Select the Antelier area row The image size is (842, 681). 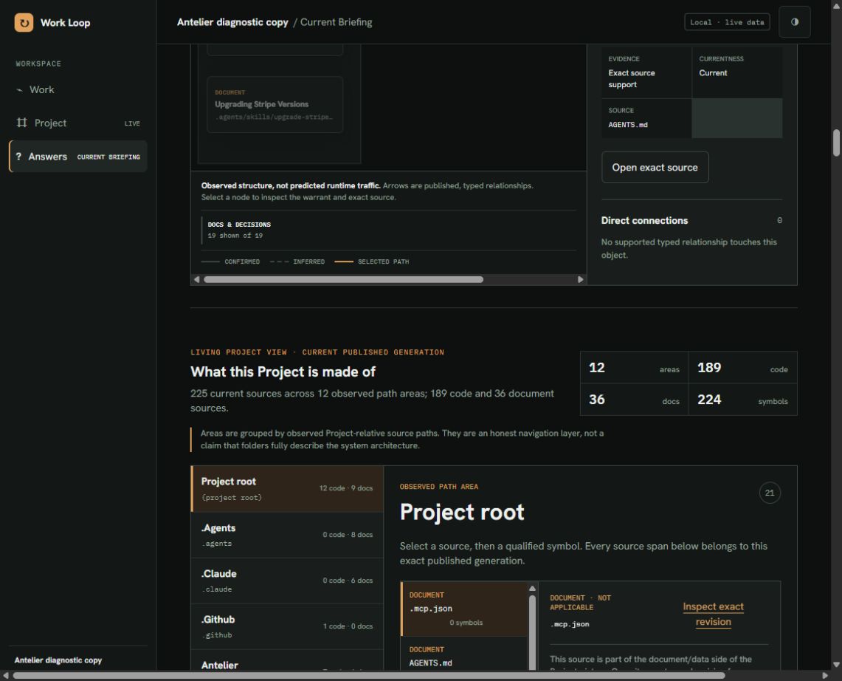[287, 660]
